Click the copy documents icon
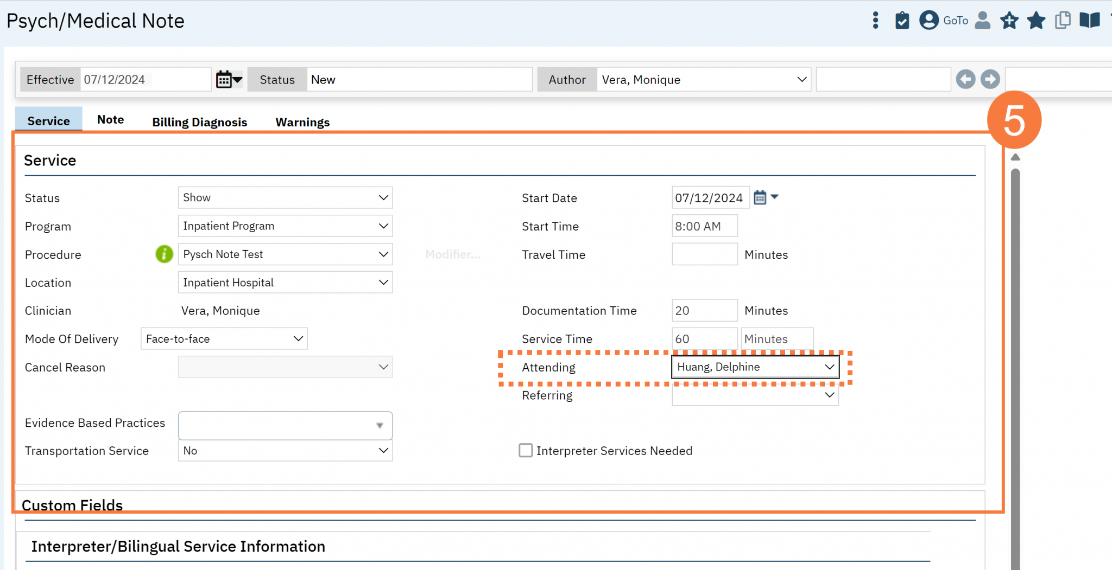 click(1063, 20)
